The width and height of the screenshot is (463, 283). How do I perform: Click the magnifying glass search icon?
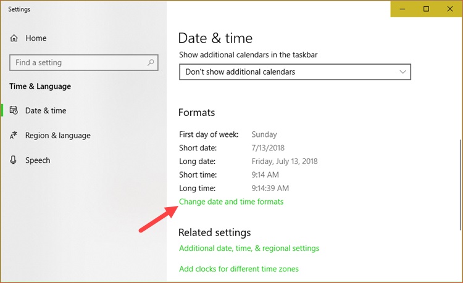(151, 62)
